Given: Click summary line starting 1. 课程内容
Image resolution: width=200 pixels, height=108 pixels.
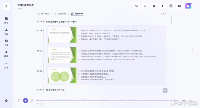Looking at the screenshot, I should 112,31.
